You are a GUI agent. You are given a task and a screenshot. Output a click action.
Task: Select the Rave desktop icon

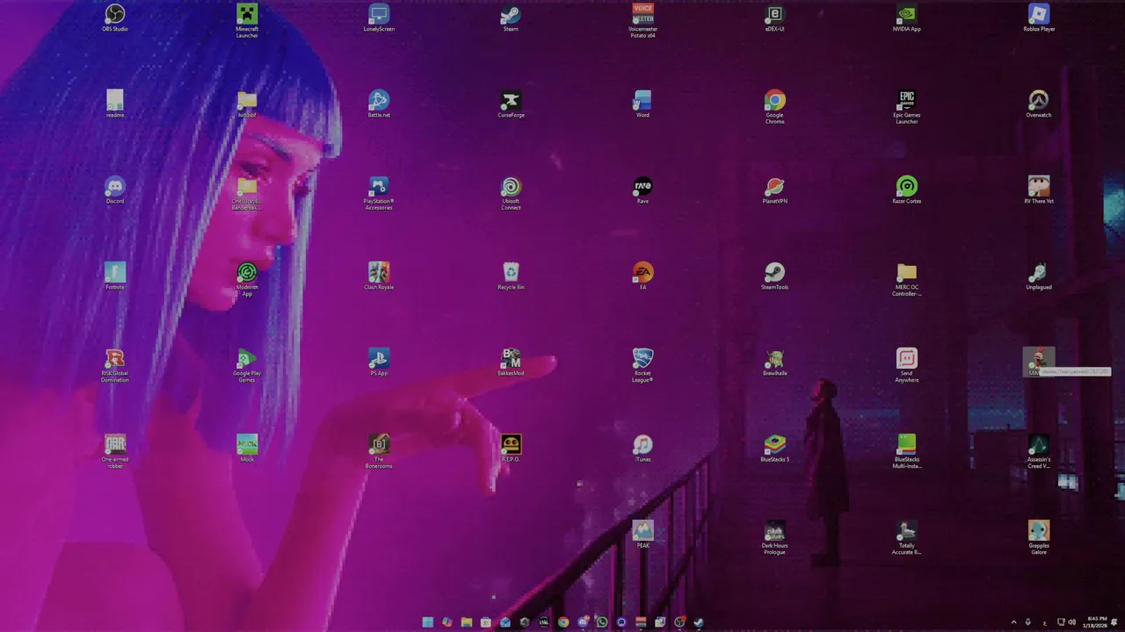click(642, 190)
